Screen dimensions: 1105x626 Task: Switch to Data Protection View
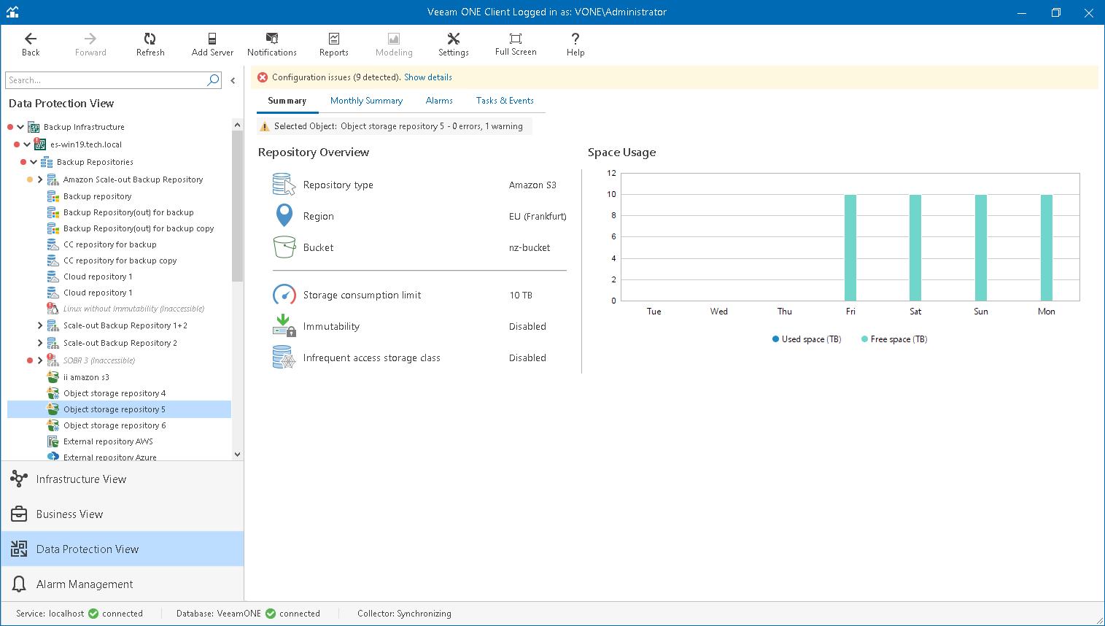123,549
